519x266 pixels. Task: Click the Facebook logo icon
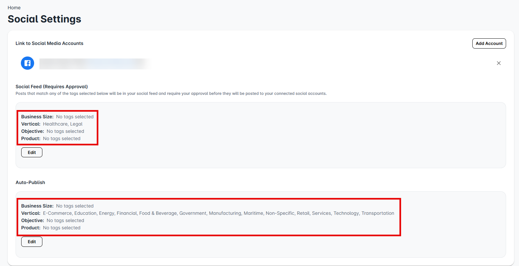tap(27, 63)
